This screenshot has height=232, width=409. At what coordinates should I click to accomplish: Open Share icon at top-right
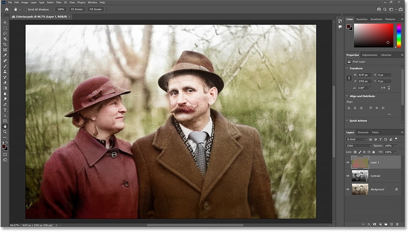[401, 9]
